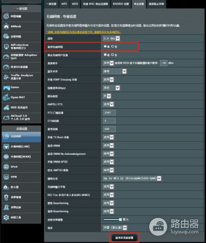Switch to the General (一般设置) tab

(51, 4)
